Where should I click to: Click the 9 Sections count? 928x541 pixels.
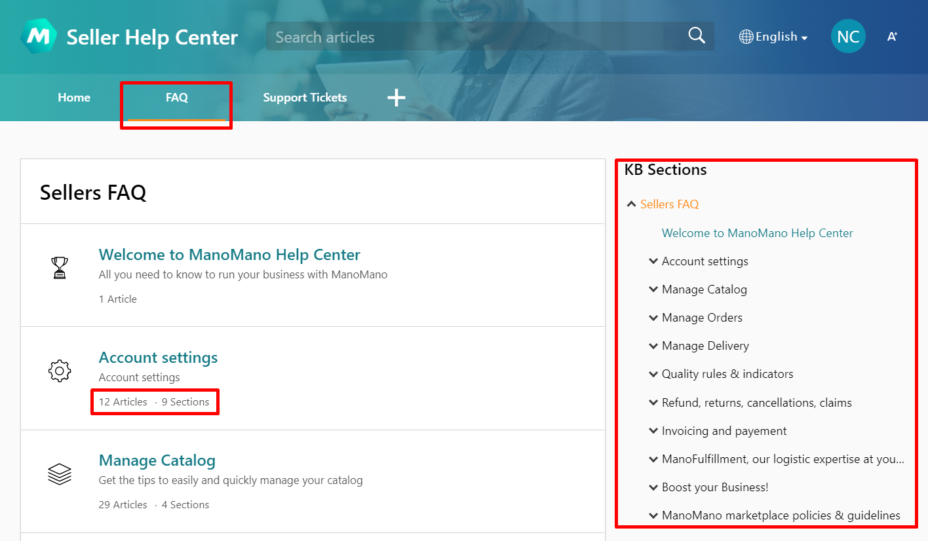[185, 402]
